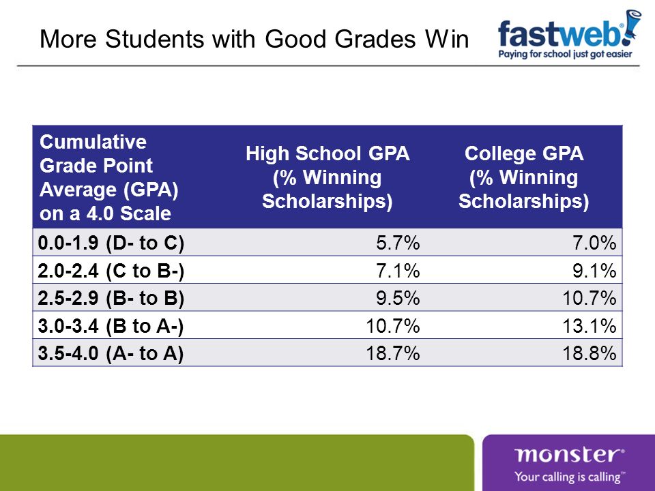Click the College GPA column header
The height and width of the screenshot is (491, 655).
524,177
